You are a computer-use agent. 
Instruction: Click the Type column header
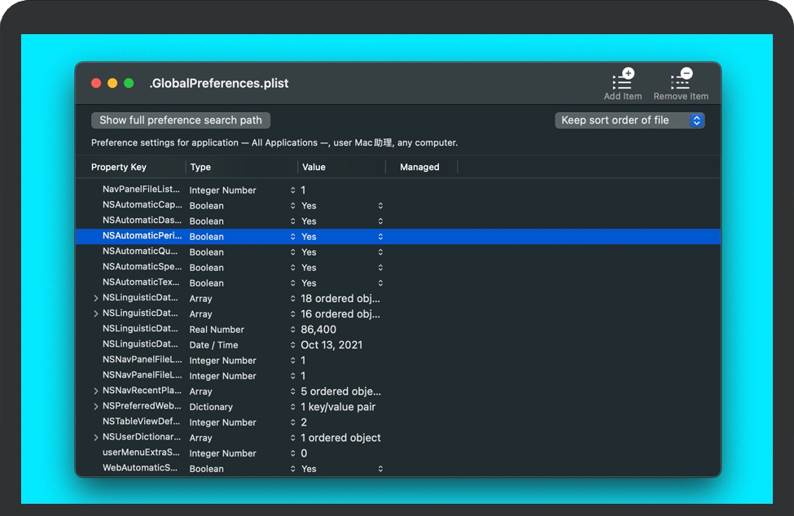200,168
